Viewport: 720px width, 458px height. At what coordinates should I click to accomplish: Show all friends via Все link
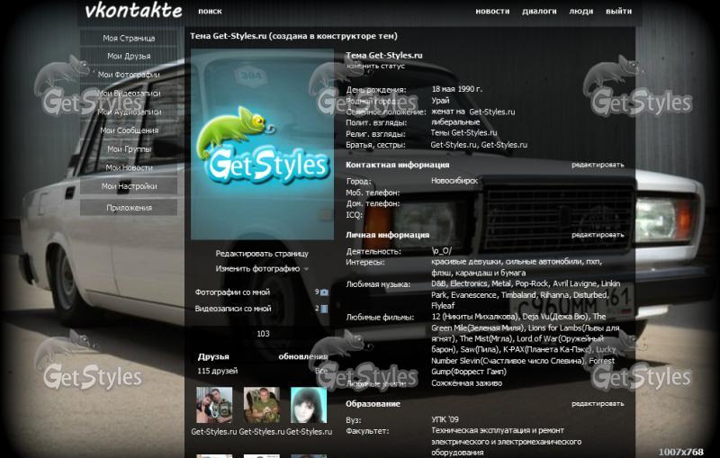(321, 371)
